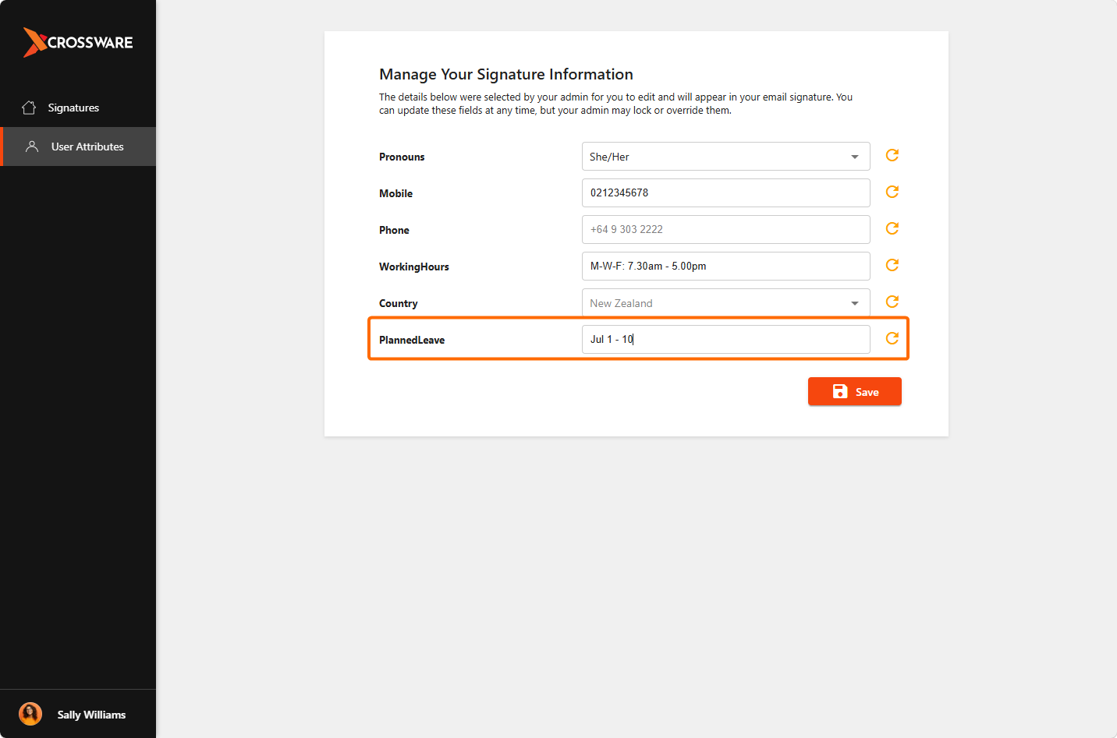The image size is (1117, 738).
Task: Click Sally Williams profile avatar
Action: pyautogui.click(x=30, y=714)
